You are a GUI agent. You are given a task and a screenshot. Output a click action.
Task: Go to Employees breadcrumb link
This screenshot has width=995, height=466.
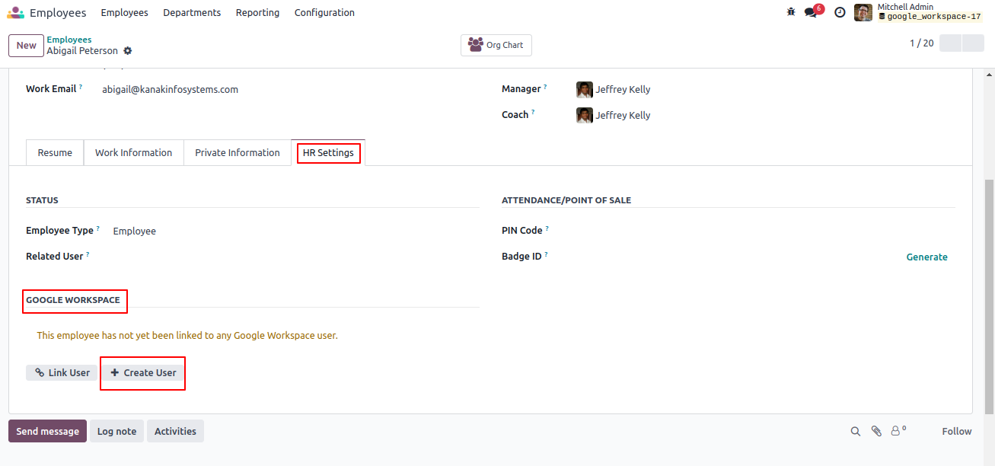(x=69, y=40)
